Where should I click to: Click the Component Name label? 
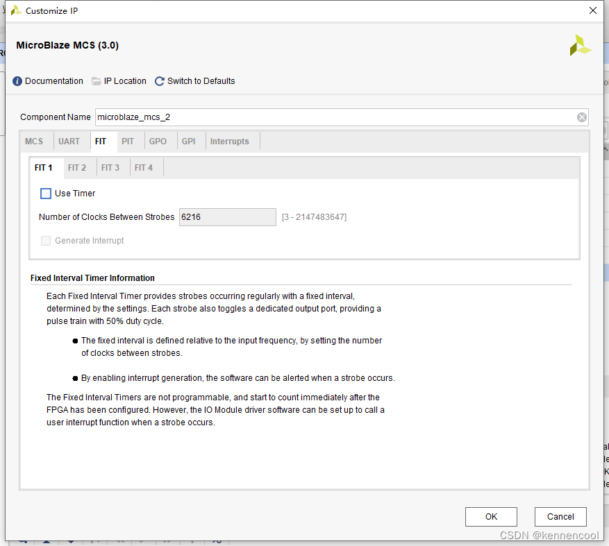click(55, 117)
